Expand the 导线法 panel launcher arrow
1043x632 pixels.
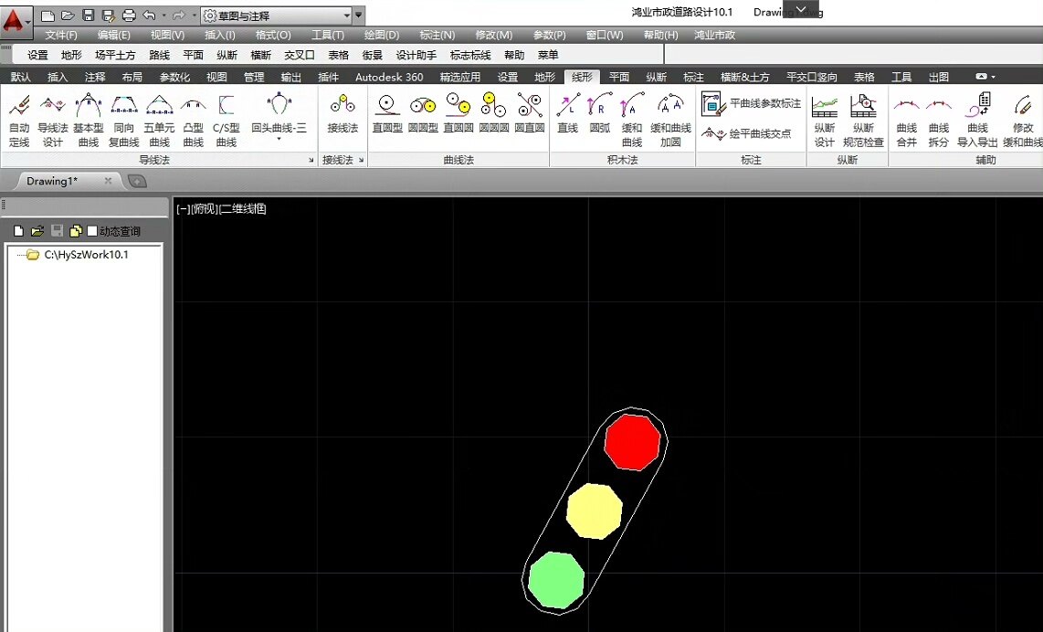tap(311, 161)
